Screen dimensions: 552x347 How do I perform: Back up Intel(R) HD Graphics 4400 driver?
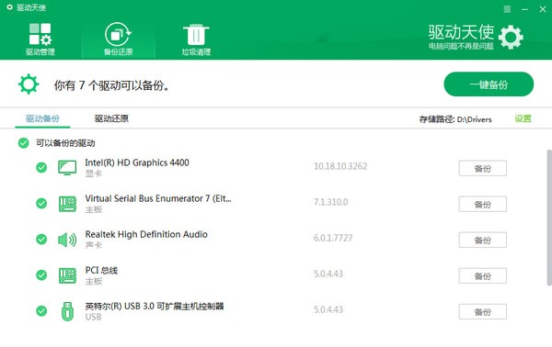tap(483, 168)
